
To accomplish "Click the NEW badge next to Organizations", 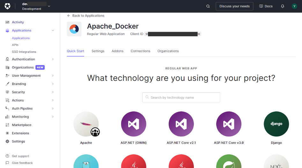I will 40,67.
